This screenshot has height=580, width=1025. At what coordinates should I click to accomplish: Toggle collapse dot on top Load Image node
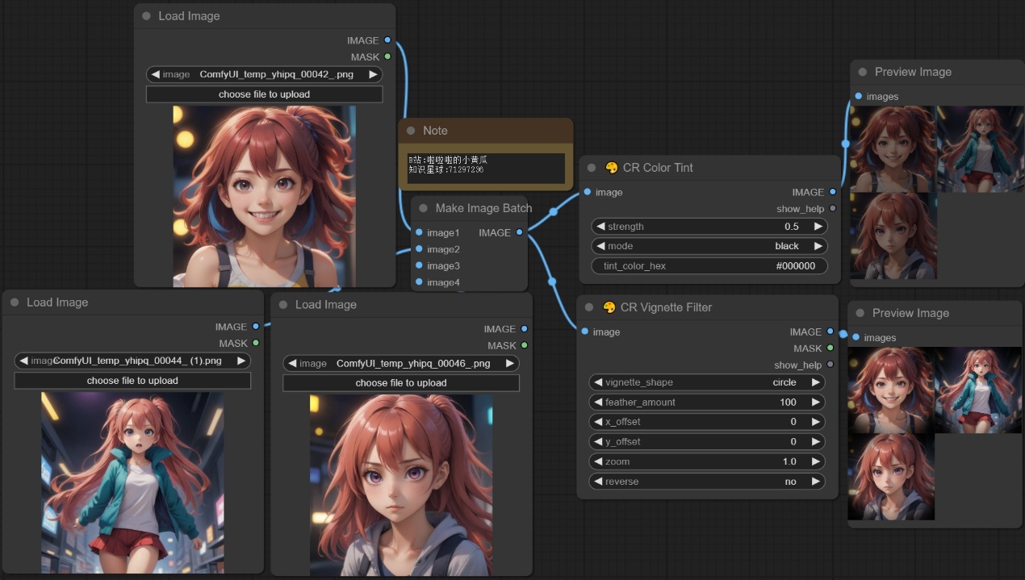pos(146,16)
